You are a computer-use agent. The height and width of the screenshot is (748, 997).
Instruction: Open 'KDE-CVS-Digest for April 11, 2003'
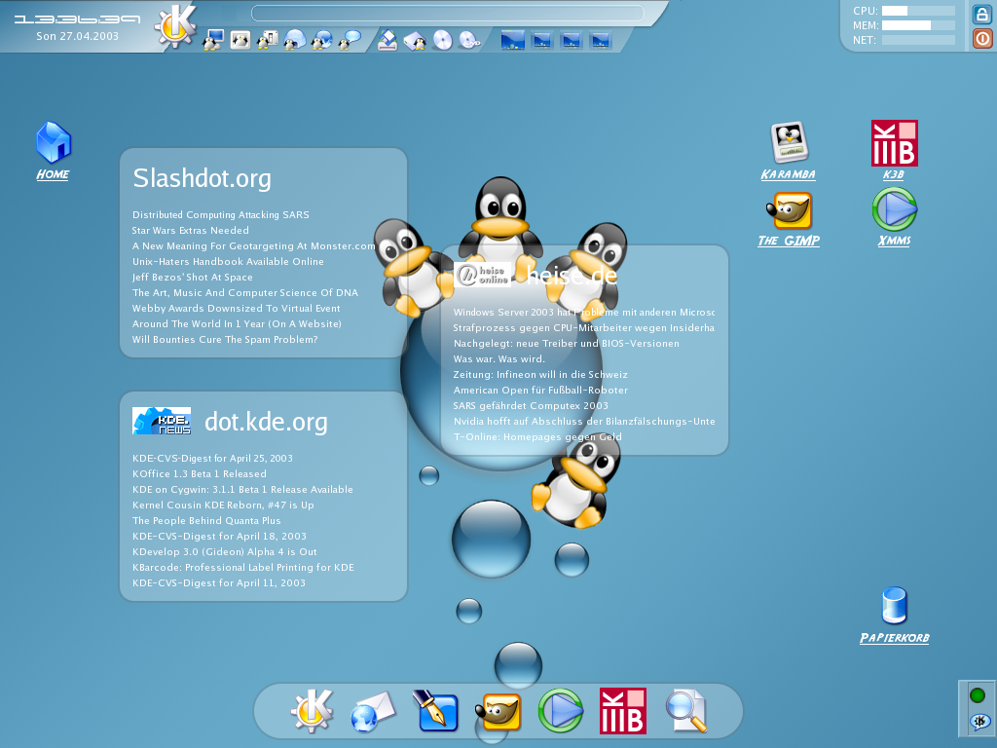(219, 582)
